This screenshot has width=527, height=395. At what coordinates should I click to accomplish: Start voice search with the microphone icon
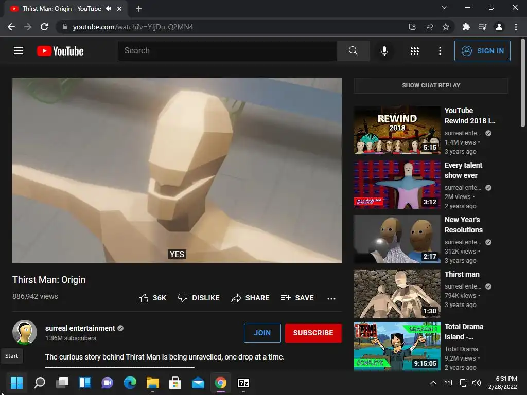click(384, 51)
